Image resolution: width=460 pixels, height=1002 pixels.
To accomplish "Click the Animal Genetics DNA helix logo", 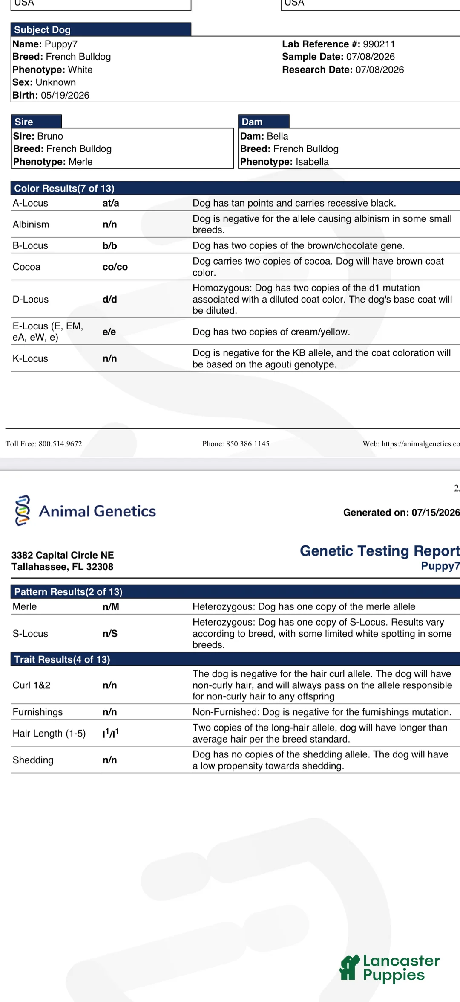I will click(23, 510).
